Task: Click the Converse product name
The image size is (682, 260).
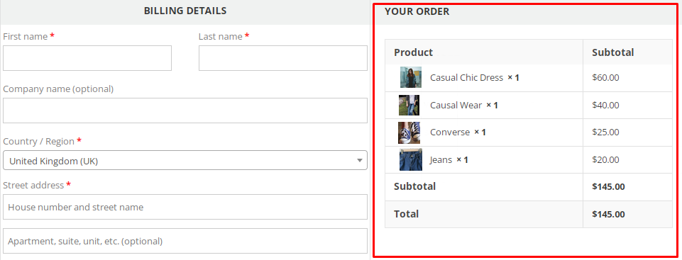Action: (450, 132)
